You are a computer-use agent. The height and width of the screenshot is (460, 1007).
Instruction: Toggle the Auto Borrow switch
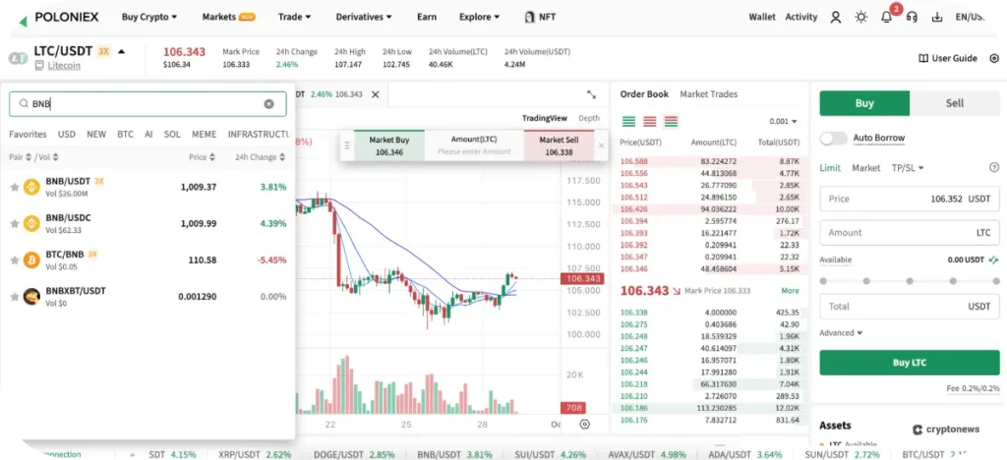pos(834,138)
